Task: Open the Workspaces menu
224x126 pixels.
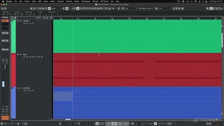Action: tap(86, 1)
